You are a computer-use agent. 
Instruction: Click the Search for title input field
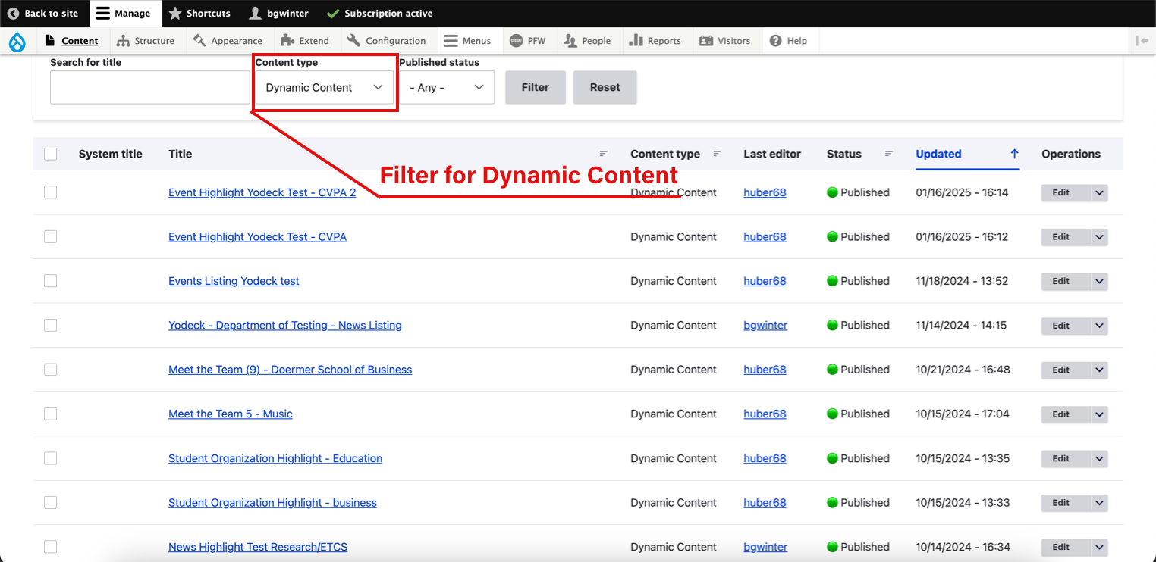(149, 88)
